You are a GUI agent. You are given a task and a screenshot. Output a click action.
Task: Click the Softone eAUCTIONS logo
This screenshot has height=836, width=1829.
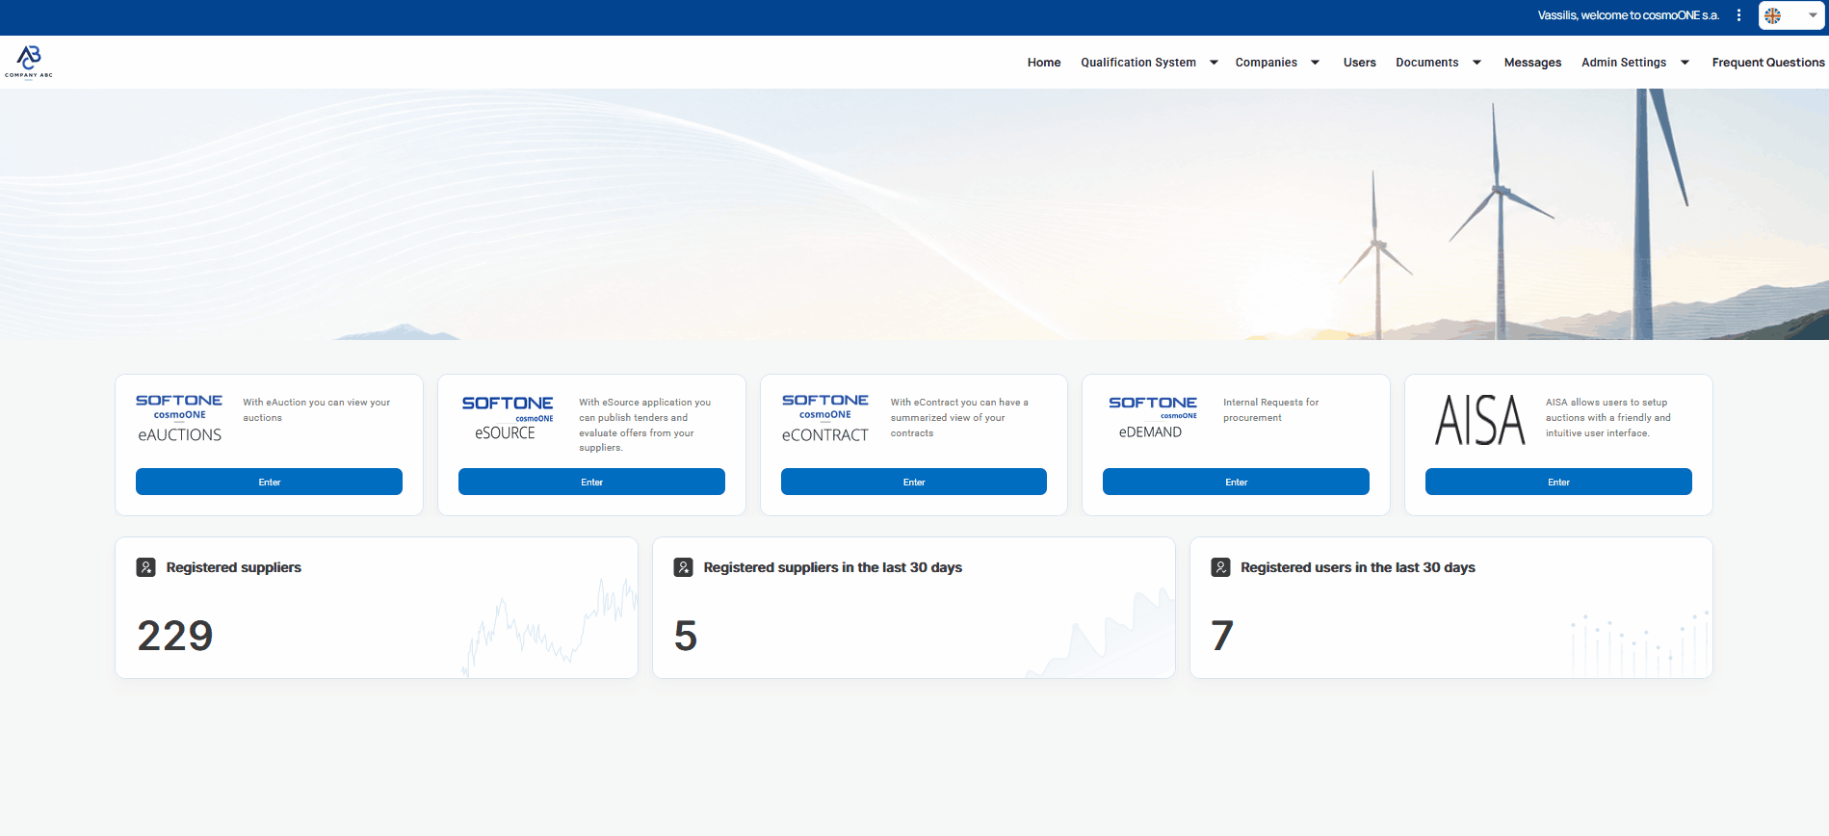(x=179, y=418)
